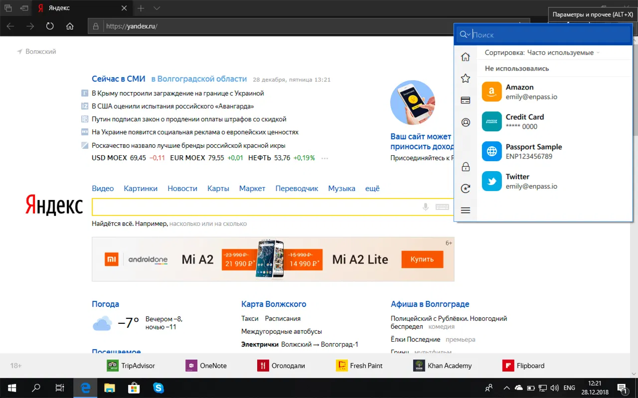Screen dimensions: 638x398
Task: Open the volume control in system tray
Action: [x=555, y=388]
